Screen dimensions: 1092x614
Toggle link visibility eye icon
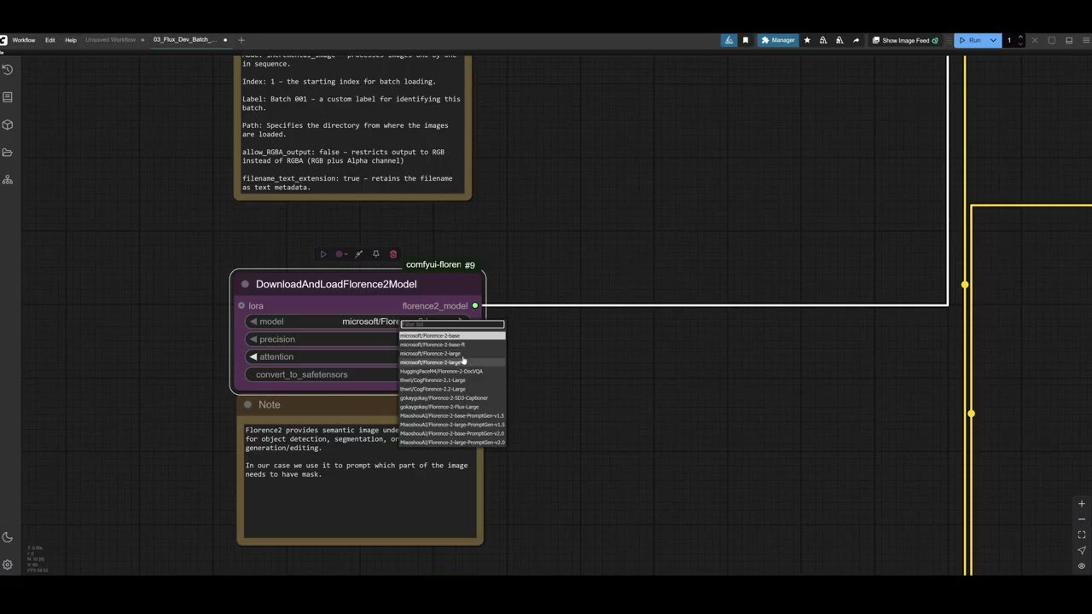click(x=1082, y=566)
